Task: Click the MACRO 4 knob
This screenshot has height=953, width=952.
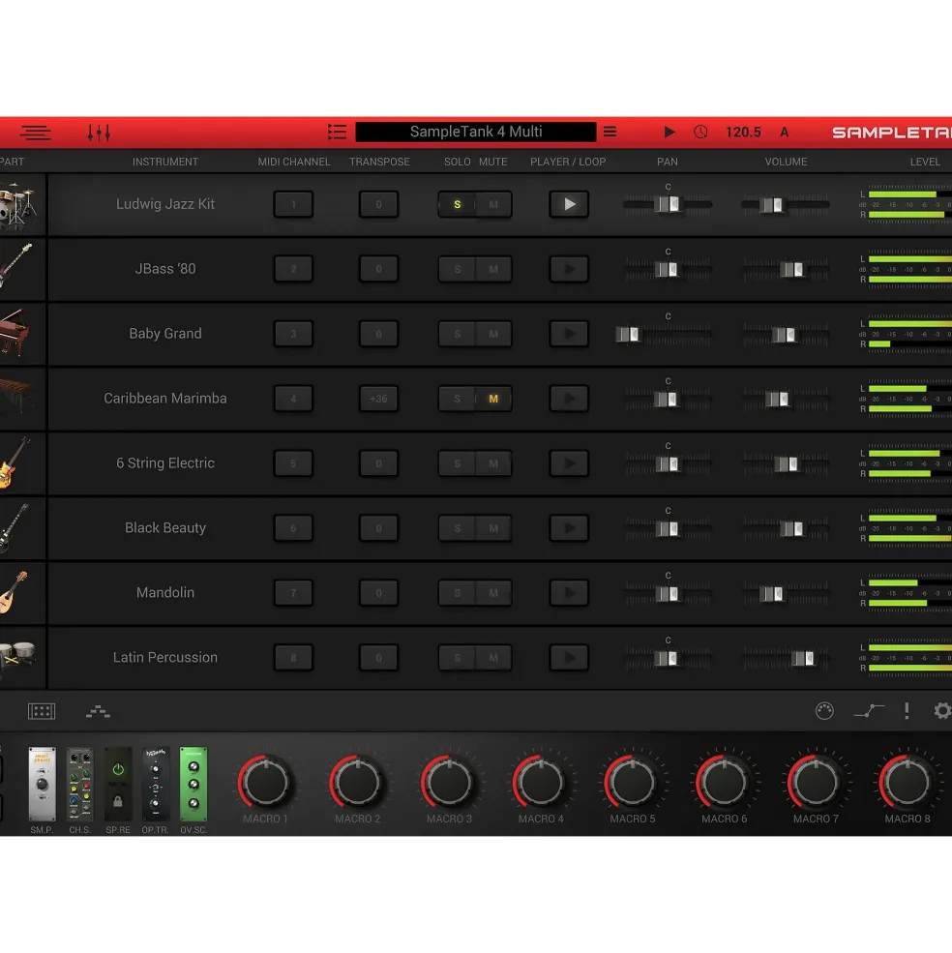Action: pos(541,782)
